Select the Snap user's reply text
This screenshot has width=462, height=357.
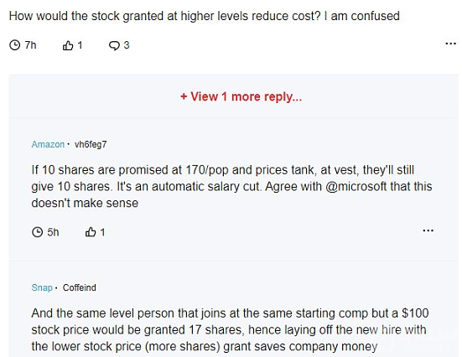point(230,330)
